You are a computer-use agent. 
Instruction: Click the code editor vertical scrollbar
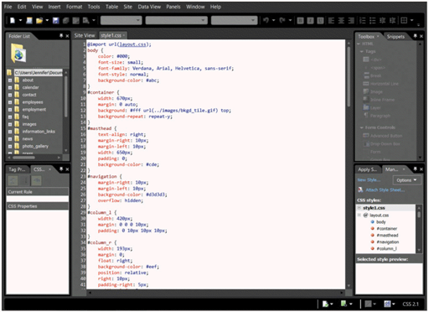tap(349, 76)
